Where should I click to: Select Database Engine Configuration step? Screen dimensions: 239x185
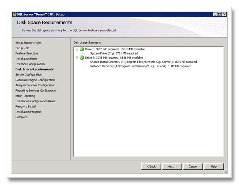point(35,80)
